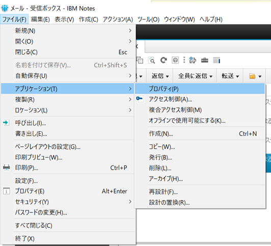Click the search view magnifier toolbar icon
Image resolution: width=271 pixels, height=246 pixels.
coord(152,60)
